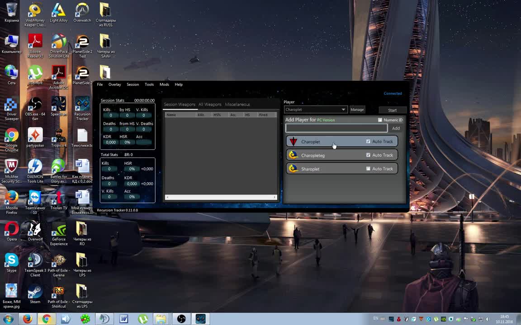Enable the Numeric ID checkbox

(x=380, y=120)
